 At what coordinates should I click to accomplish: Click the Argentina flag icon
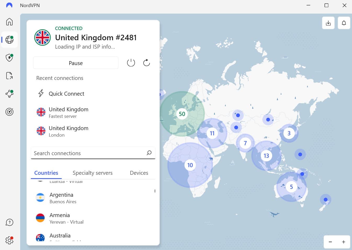pos(40,198)
